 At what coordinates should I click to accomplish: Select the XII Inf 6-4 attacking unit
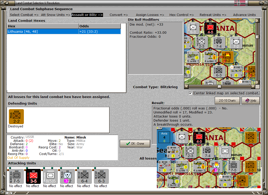coord(84,177)
